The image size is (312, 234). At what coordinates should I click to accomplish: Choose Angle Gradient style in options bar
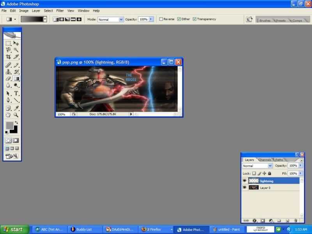[67, 19]
